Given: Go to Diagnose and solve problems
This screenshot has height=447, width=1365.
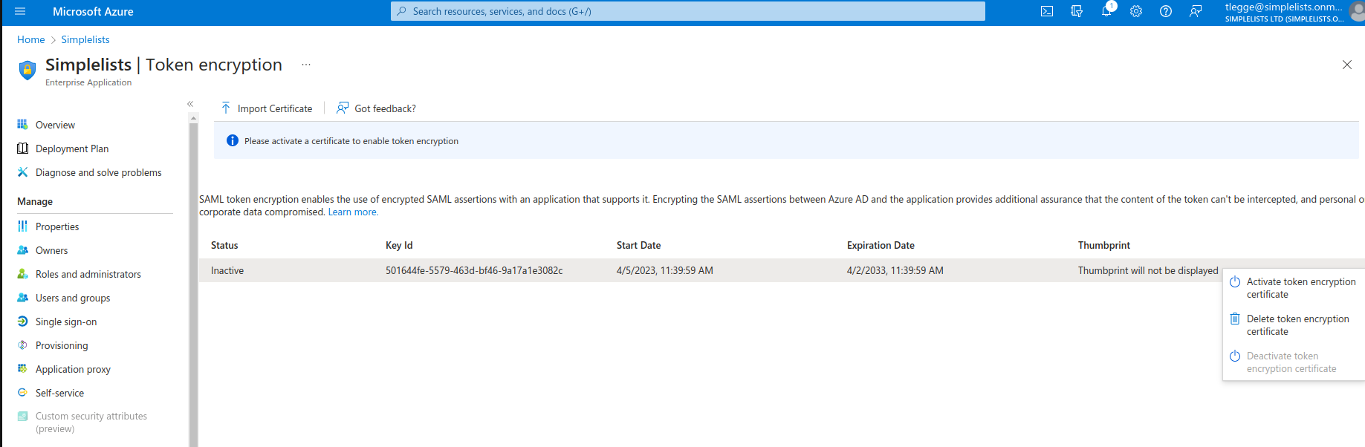Looking at the screenshot, I should [x=98, y=172].
